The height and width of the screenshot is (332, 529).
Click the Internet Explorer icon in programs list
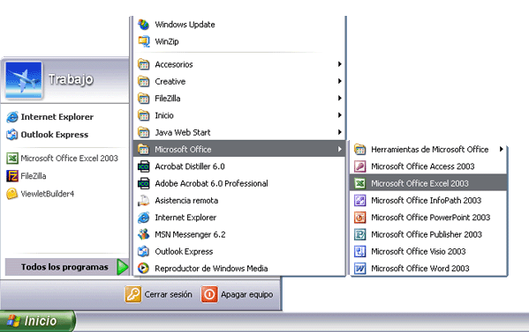pos(144,218)
